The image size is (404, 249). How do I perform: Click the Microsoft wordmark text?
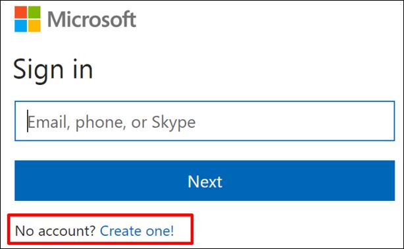coord(91,19)
